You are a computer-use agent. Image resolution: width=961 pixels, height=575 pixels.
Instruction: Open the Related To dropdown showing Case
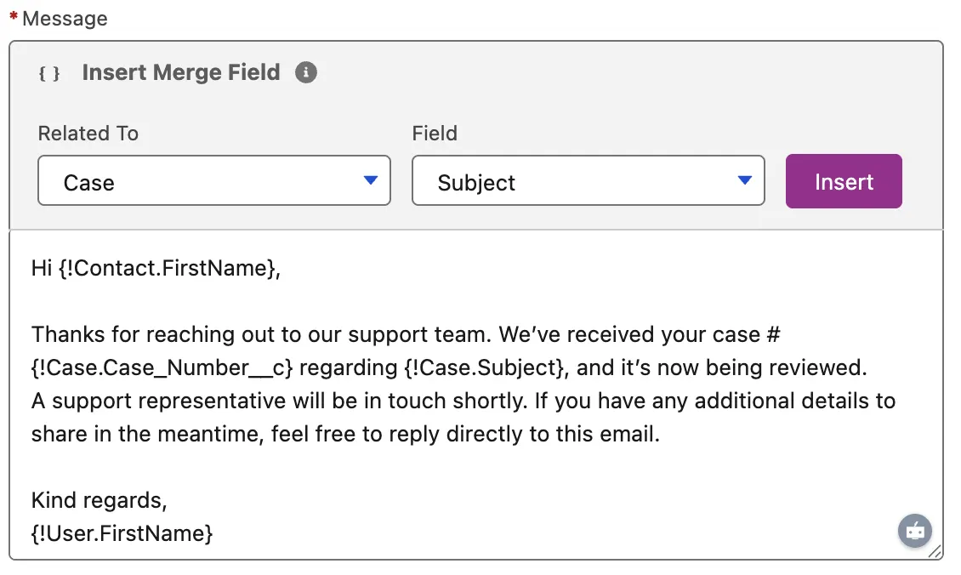click(213, 180)
